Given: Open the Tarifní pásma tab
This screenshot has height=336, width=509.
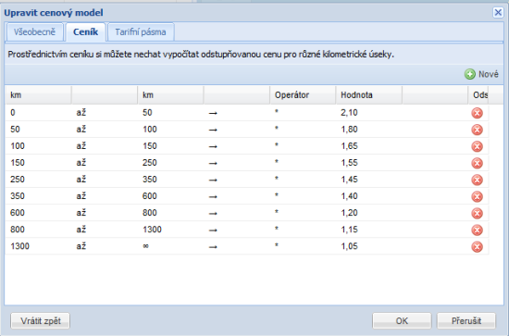Looking at the screenshot, I should pyautogui.click(x=141, y=32).
